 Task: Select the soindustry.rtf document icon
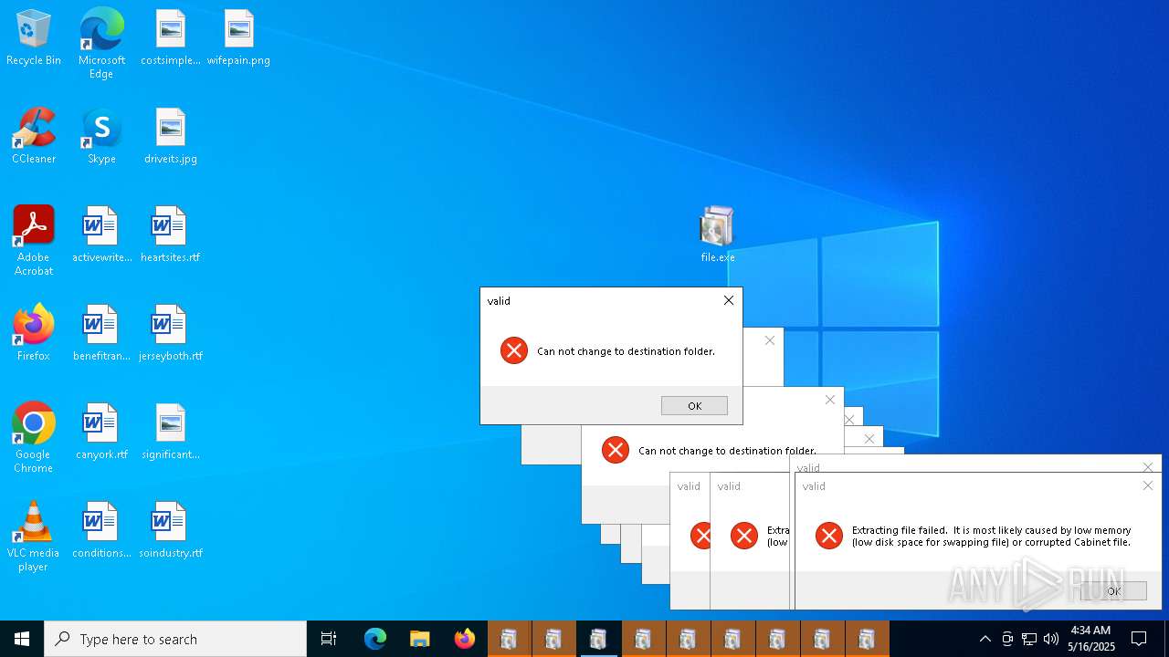coord(171,531)
